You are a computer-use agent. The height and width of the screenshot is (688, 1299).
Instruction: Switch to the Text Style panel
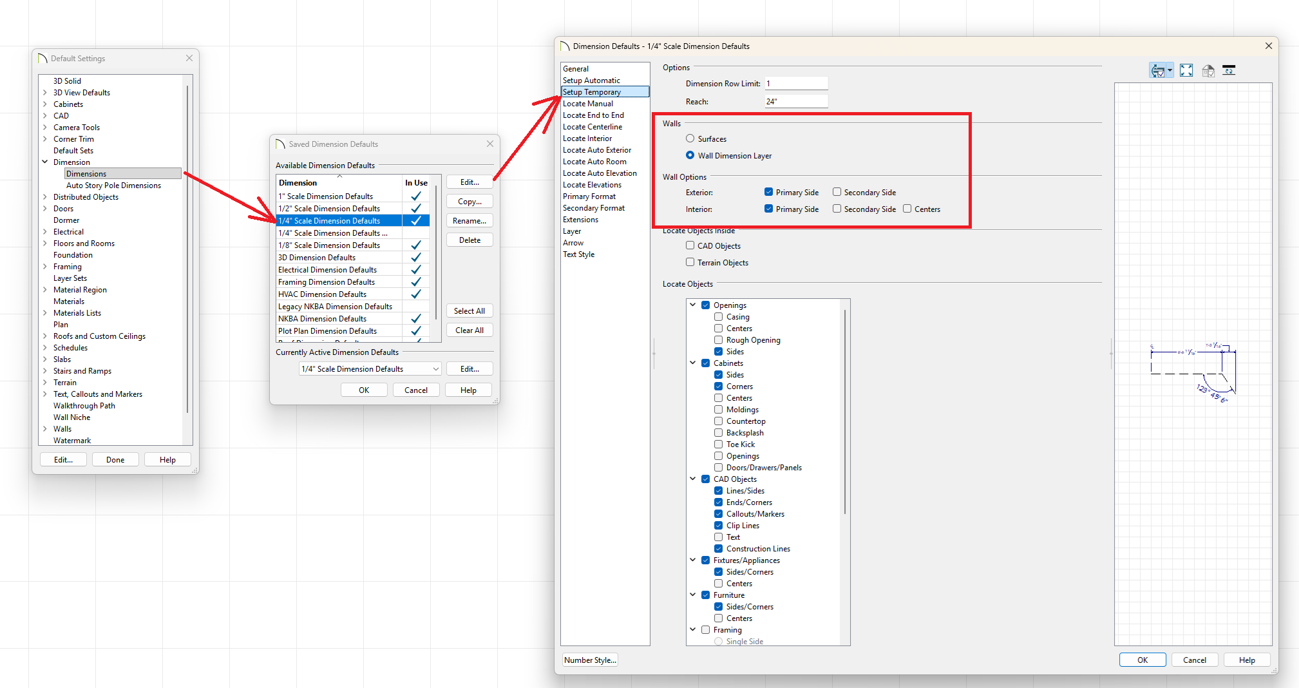578,254
